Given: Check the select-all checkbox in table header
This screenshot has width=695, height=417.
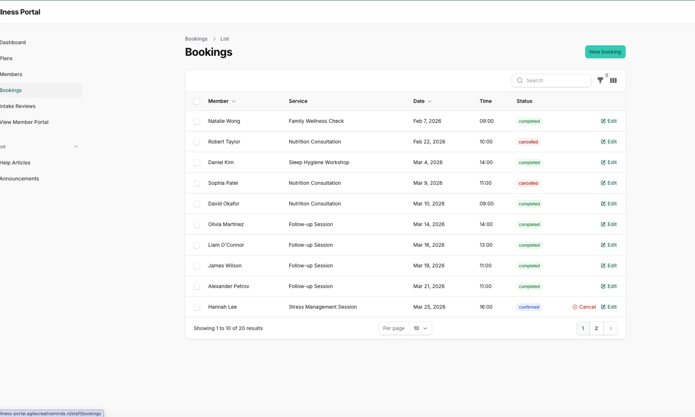Looking at the screenshot, I should 197,101.
